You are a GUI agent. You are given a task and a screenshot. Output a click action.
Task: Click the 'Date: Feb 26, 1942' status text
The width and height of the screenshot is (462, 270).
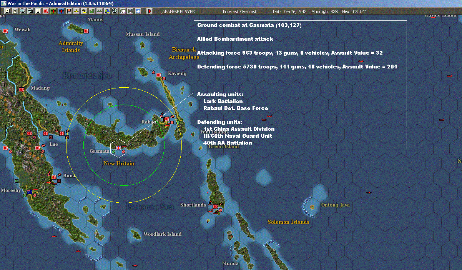(289, 12)
